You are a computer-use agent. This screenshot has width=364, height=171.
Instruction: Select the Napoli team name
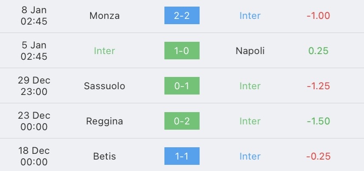(x=250, y=51)
